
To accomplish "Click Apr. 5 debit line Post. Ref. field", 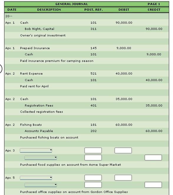I will 93,178.
